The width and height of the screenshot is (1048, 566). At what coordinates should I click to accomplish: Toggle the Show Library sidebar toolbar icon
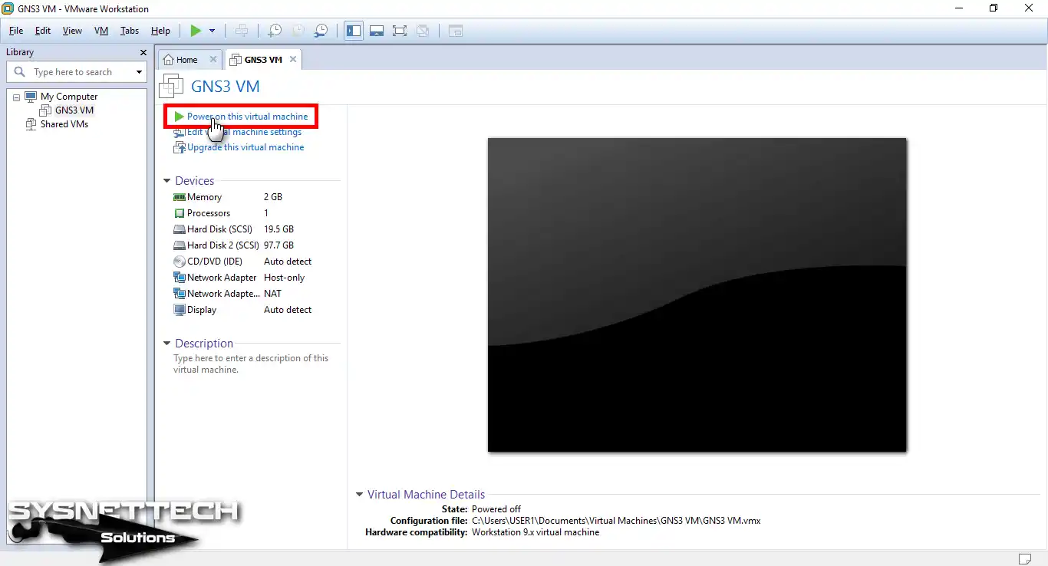pyautogui.click(x=354, y=31)
